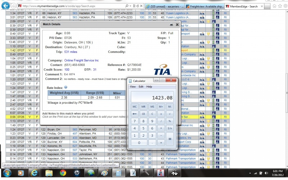This screenshot has height=180, width=288.
Task: Click the browser back arrow button
Action: [x=5, y=6]
